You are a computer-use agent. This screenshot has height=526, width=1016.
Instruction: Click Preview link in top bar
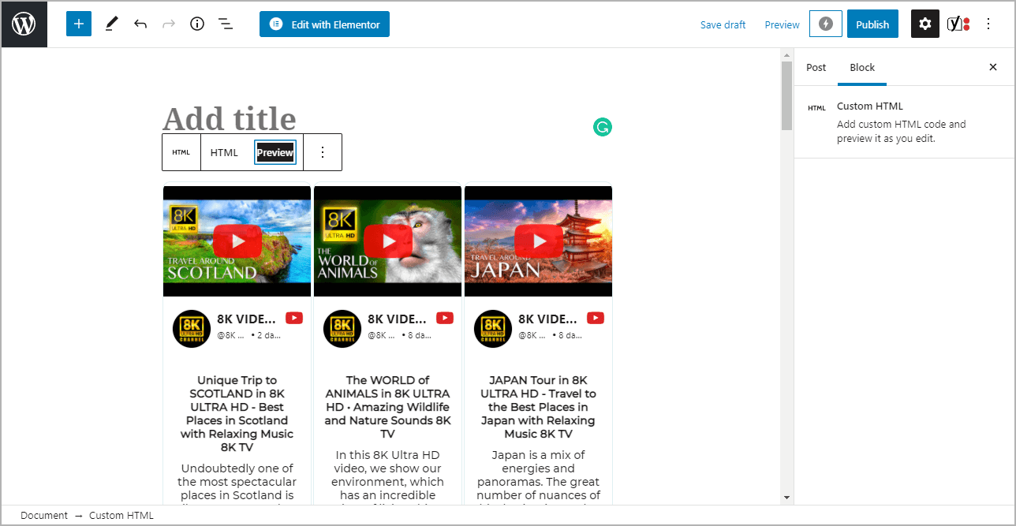click(782, 24)
